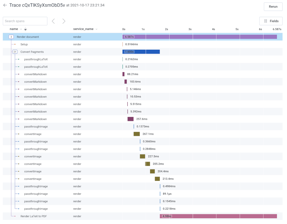Click the back arrow next to Trace title

[5, 5]
